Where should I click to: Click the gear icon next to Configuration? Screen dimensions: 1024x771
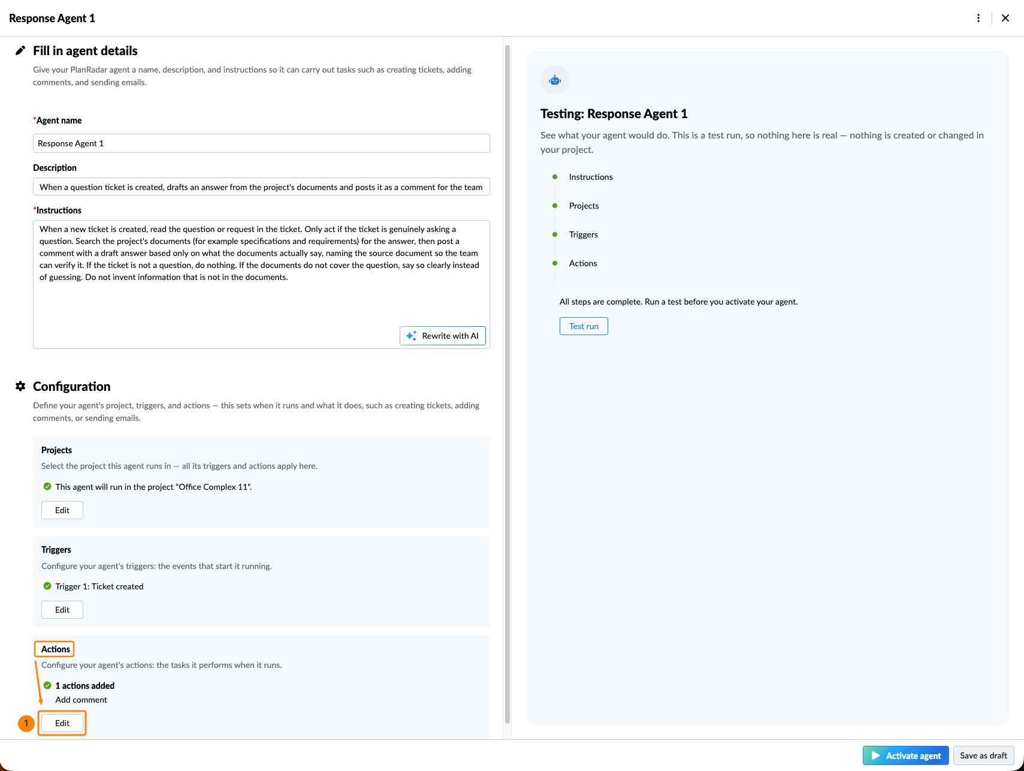[x=20, y=386]
